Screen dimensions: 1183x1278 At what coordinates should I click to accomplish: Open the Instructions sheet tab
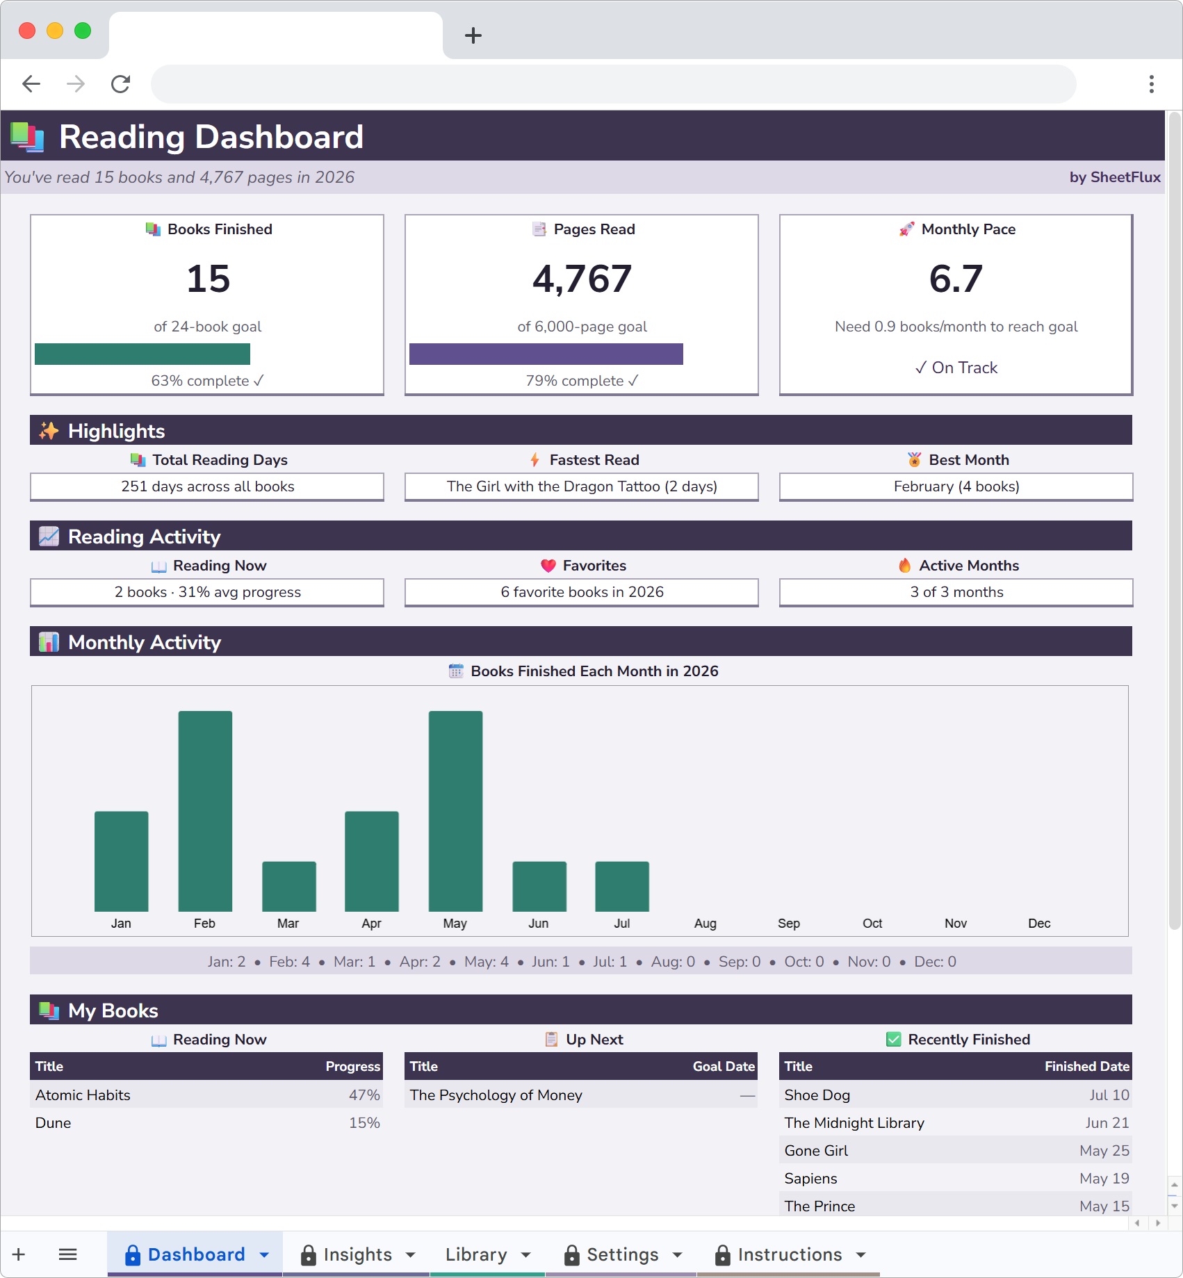790,1254
